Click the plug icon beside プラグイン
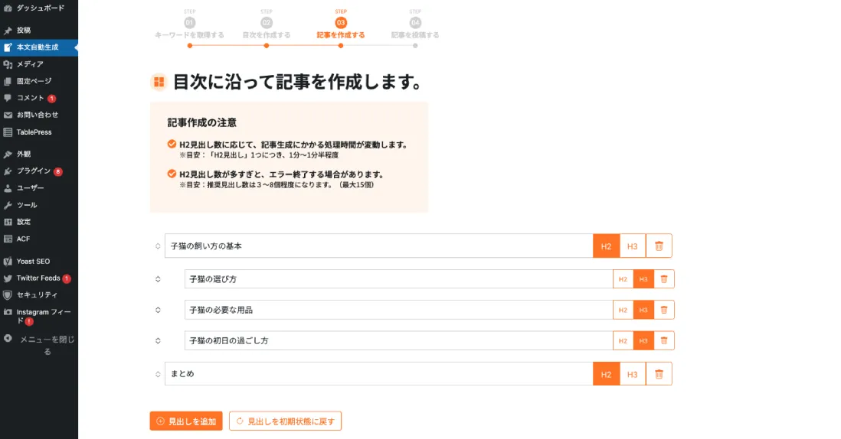841x439 pixels. pos(8,171)
